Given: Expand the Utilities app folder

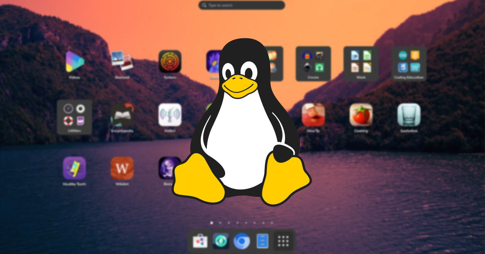Looking at the screenshot, I should pos(74,117).
